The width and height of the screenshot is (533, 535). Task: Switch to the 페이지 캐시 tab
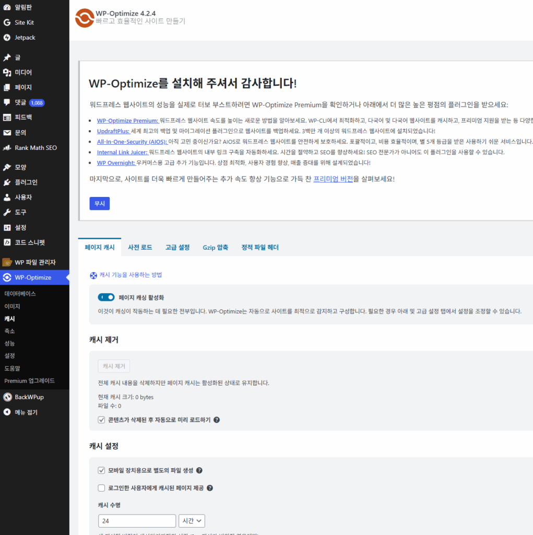100,247
